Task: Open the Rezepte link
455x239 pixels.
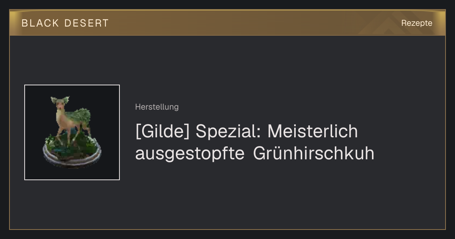Action: (x=417, y=23)
